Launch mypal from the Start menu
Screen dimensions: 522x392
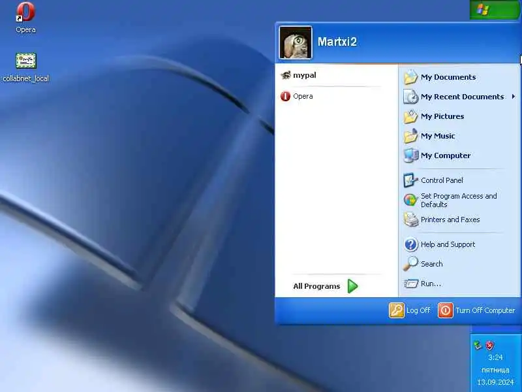coord(336,75)
